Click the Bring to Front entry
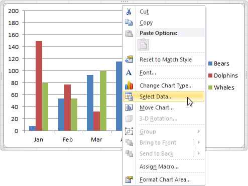The image size is (248, 186). (163, 142)
